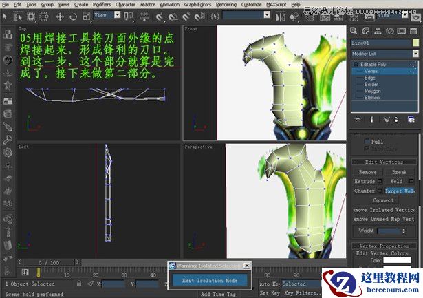Screen dimensions: 423x298
Task: Click the vertex Color white swatch
Action: pos(397,260)
